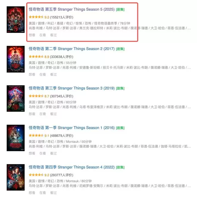
Task: Open the Stranger Things Season 4 (2022) title link
Action: [72, 167]
